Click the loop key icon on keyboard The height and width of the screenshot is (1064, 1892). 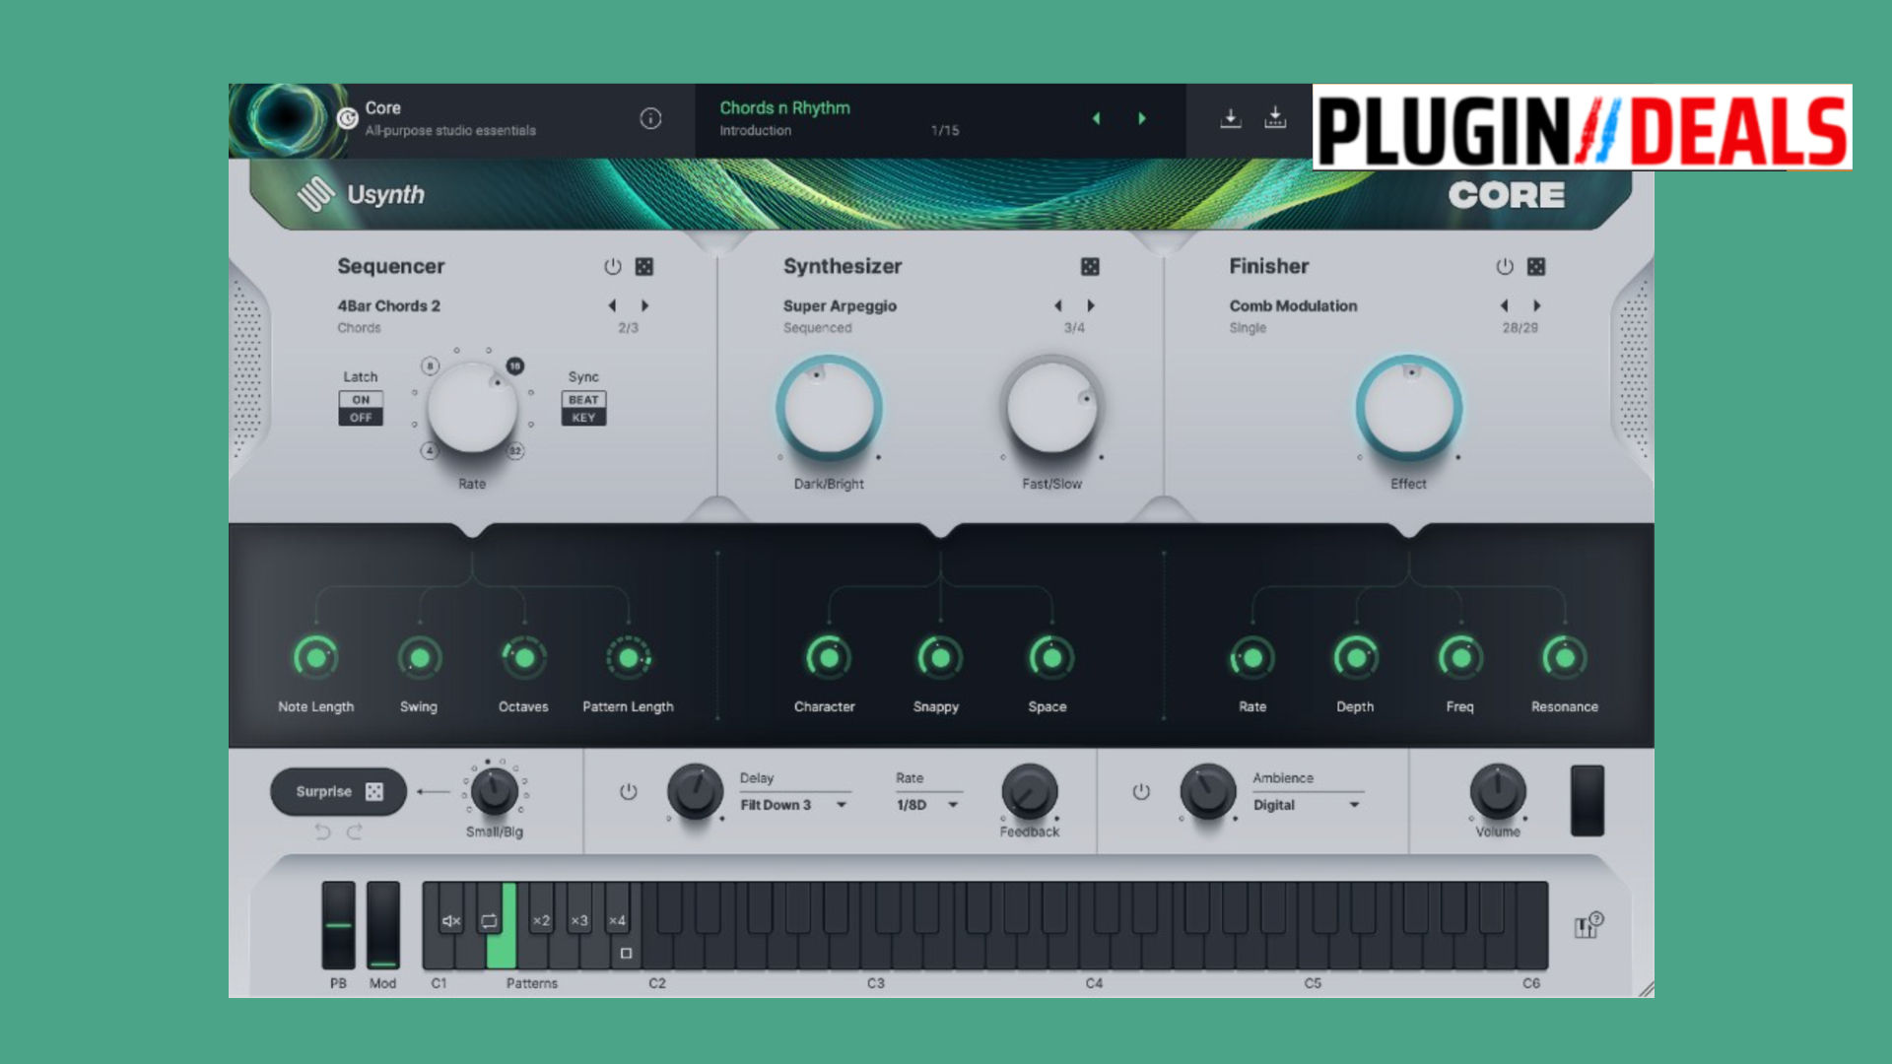click(489, 921)
